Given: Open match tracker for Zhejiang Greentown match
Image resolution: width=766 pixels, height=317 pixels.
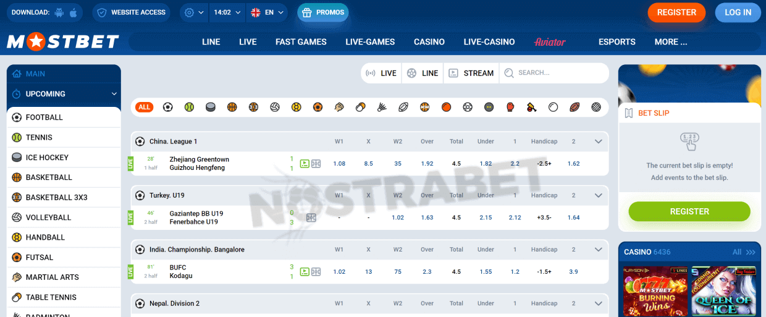Looking at the screenshot, I should tap(316, 164).
